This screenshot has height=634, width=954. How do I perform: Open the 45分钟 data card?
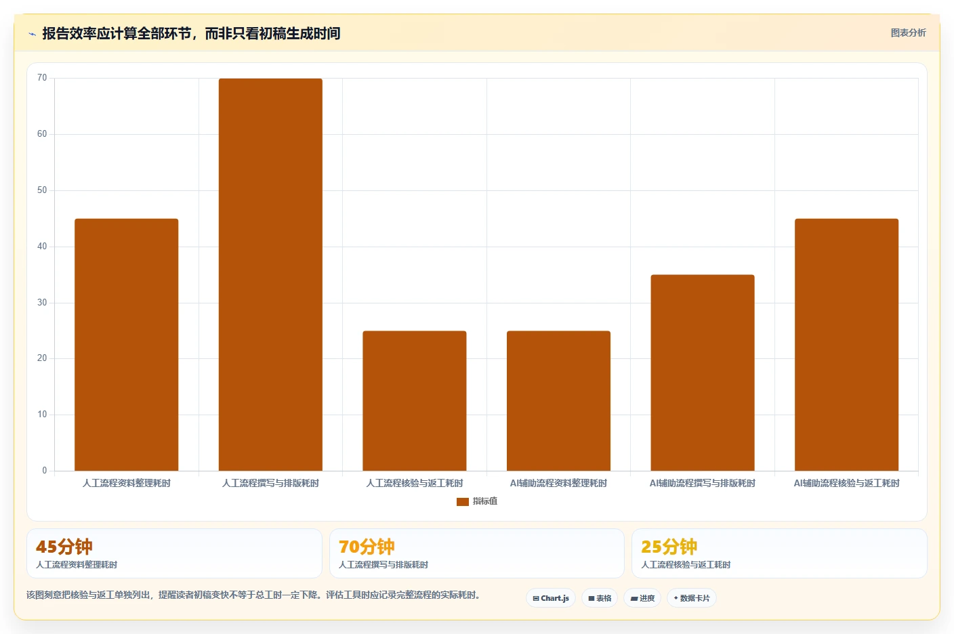click(x=174, y=553)
